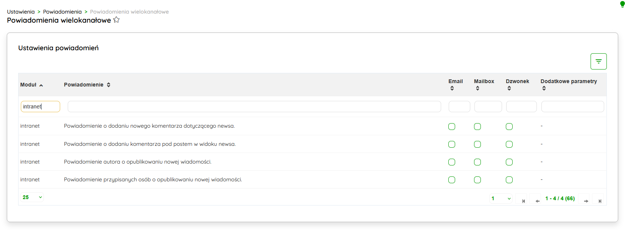
Task: Open the page number dropdown
Action: [x=501, y=199]
